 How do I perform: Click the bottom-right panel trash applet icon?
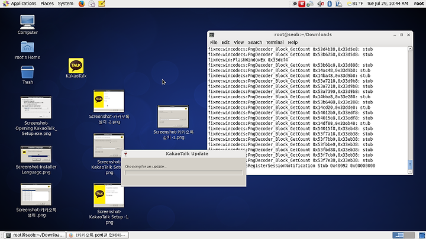click(x=422, y=235)
